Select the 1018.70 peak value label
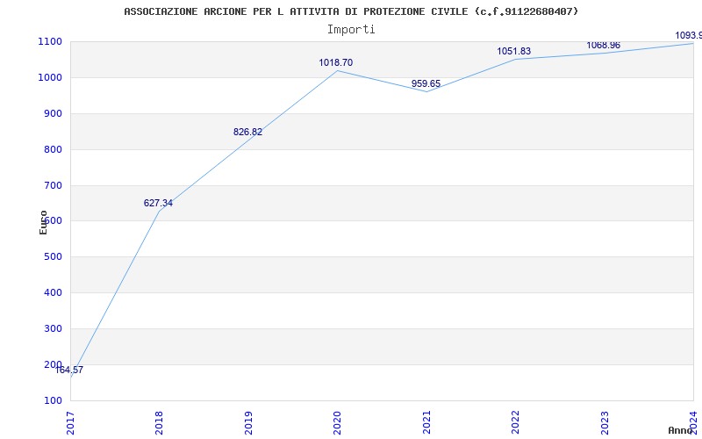Screen dimensions: 702x439 (x=335, y=62)
